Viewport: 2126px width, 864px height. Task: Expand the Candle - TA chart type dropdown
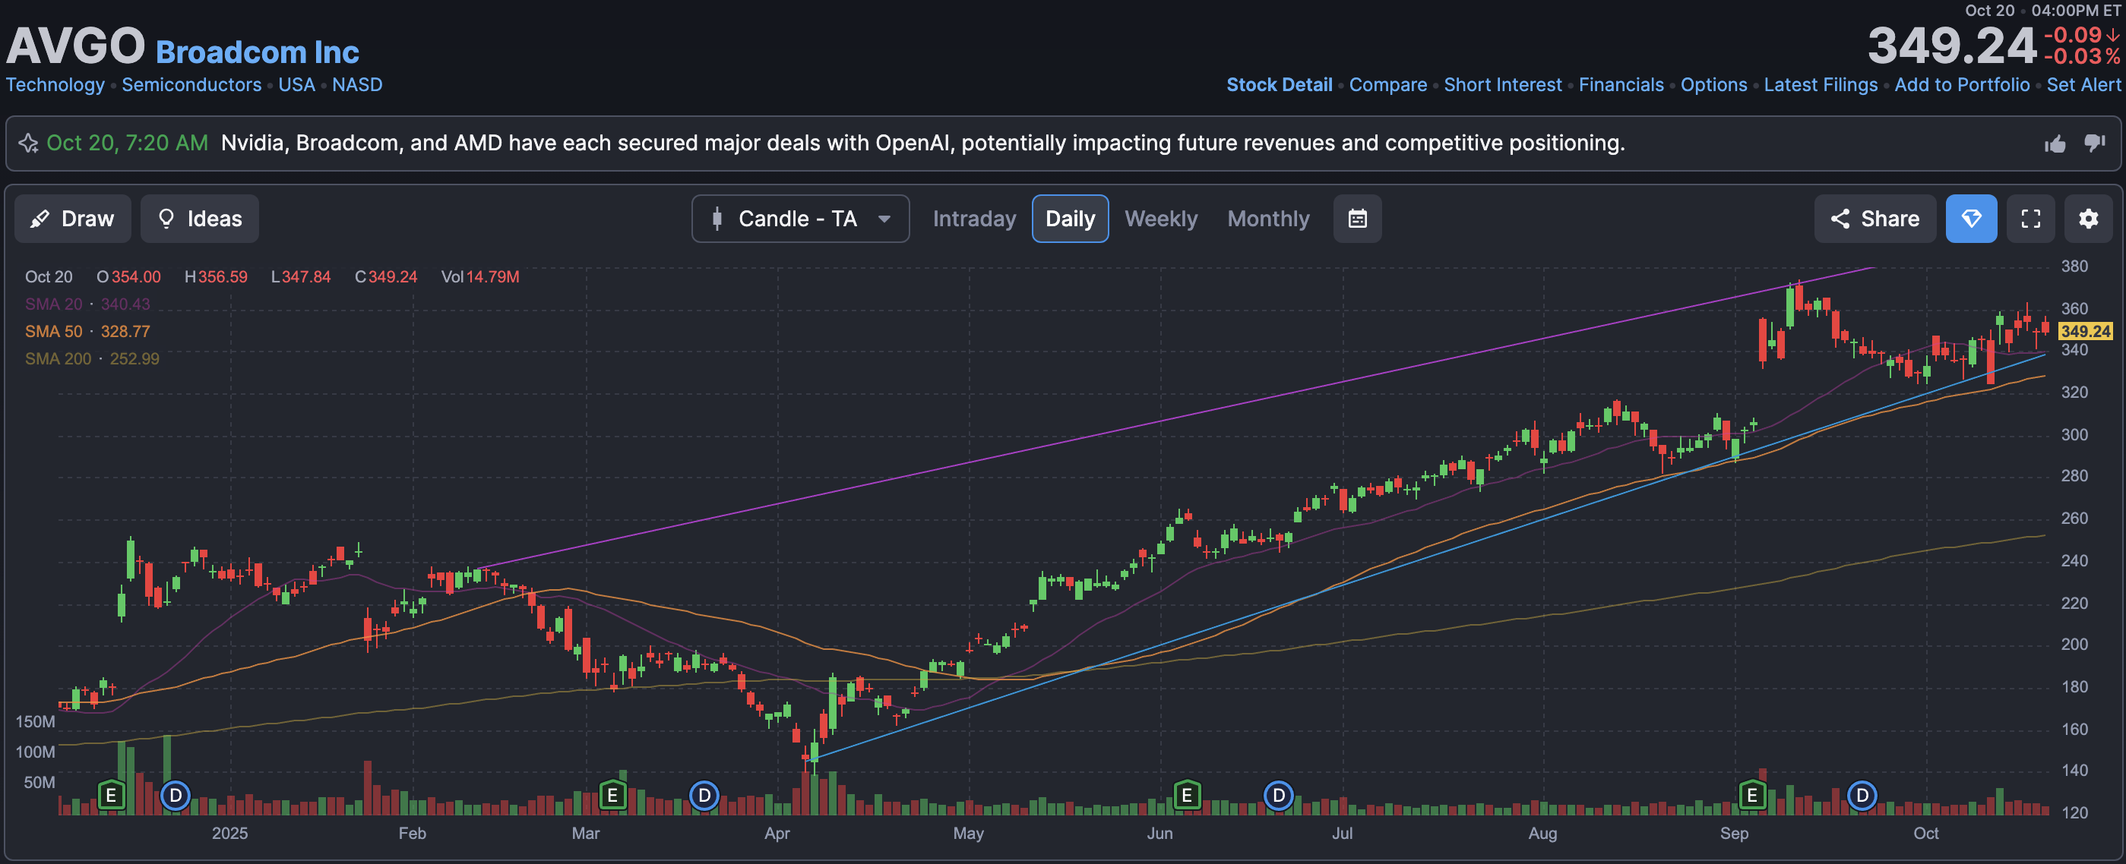click(x=800, y=219)
